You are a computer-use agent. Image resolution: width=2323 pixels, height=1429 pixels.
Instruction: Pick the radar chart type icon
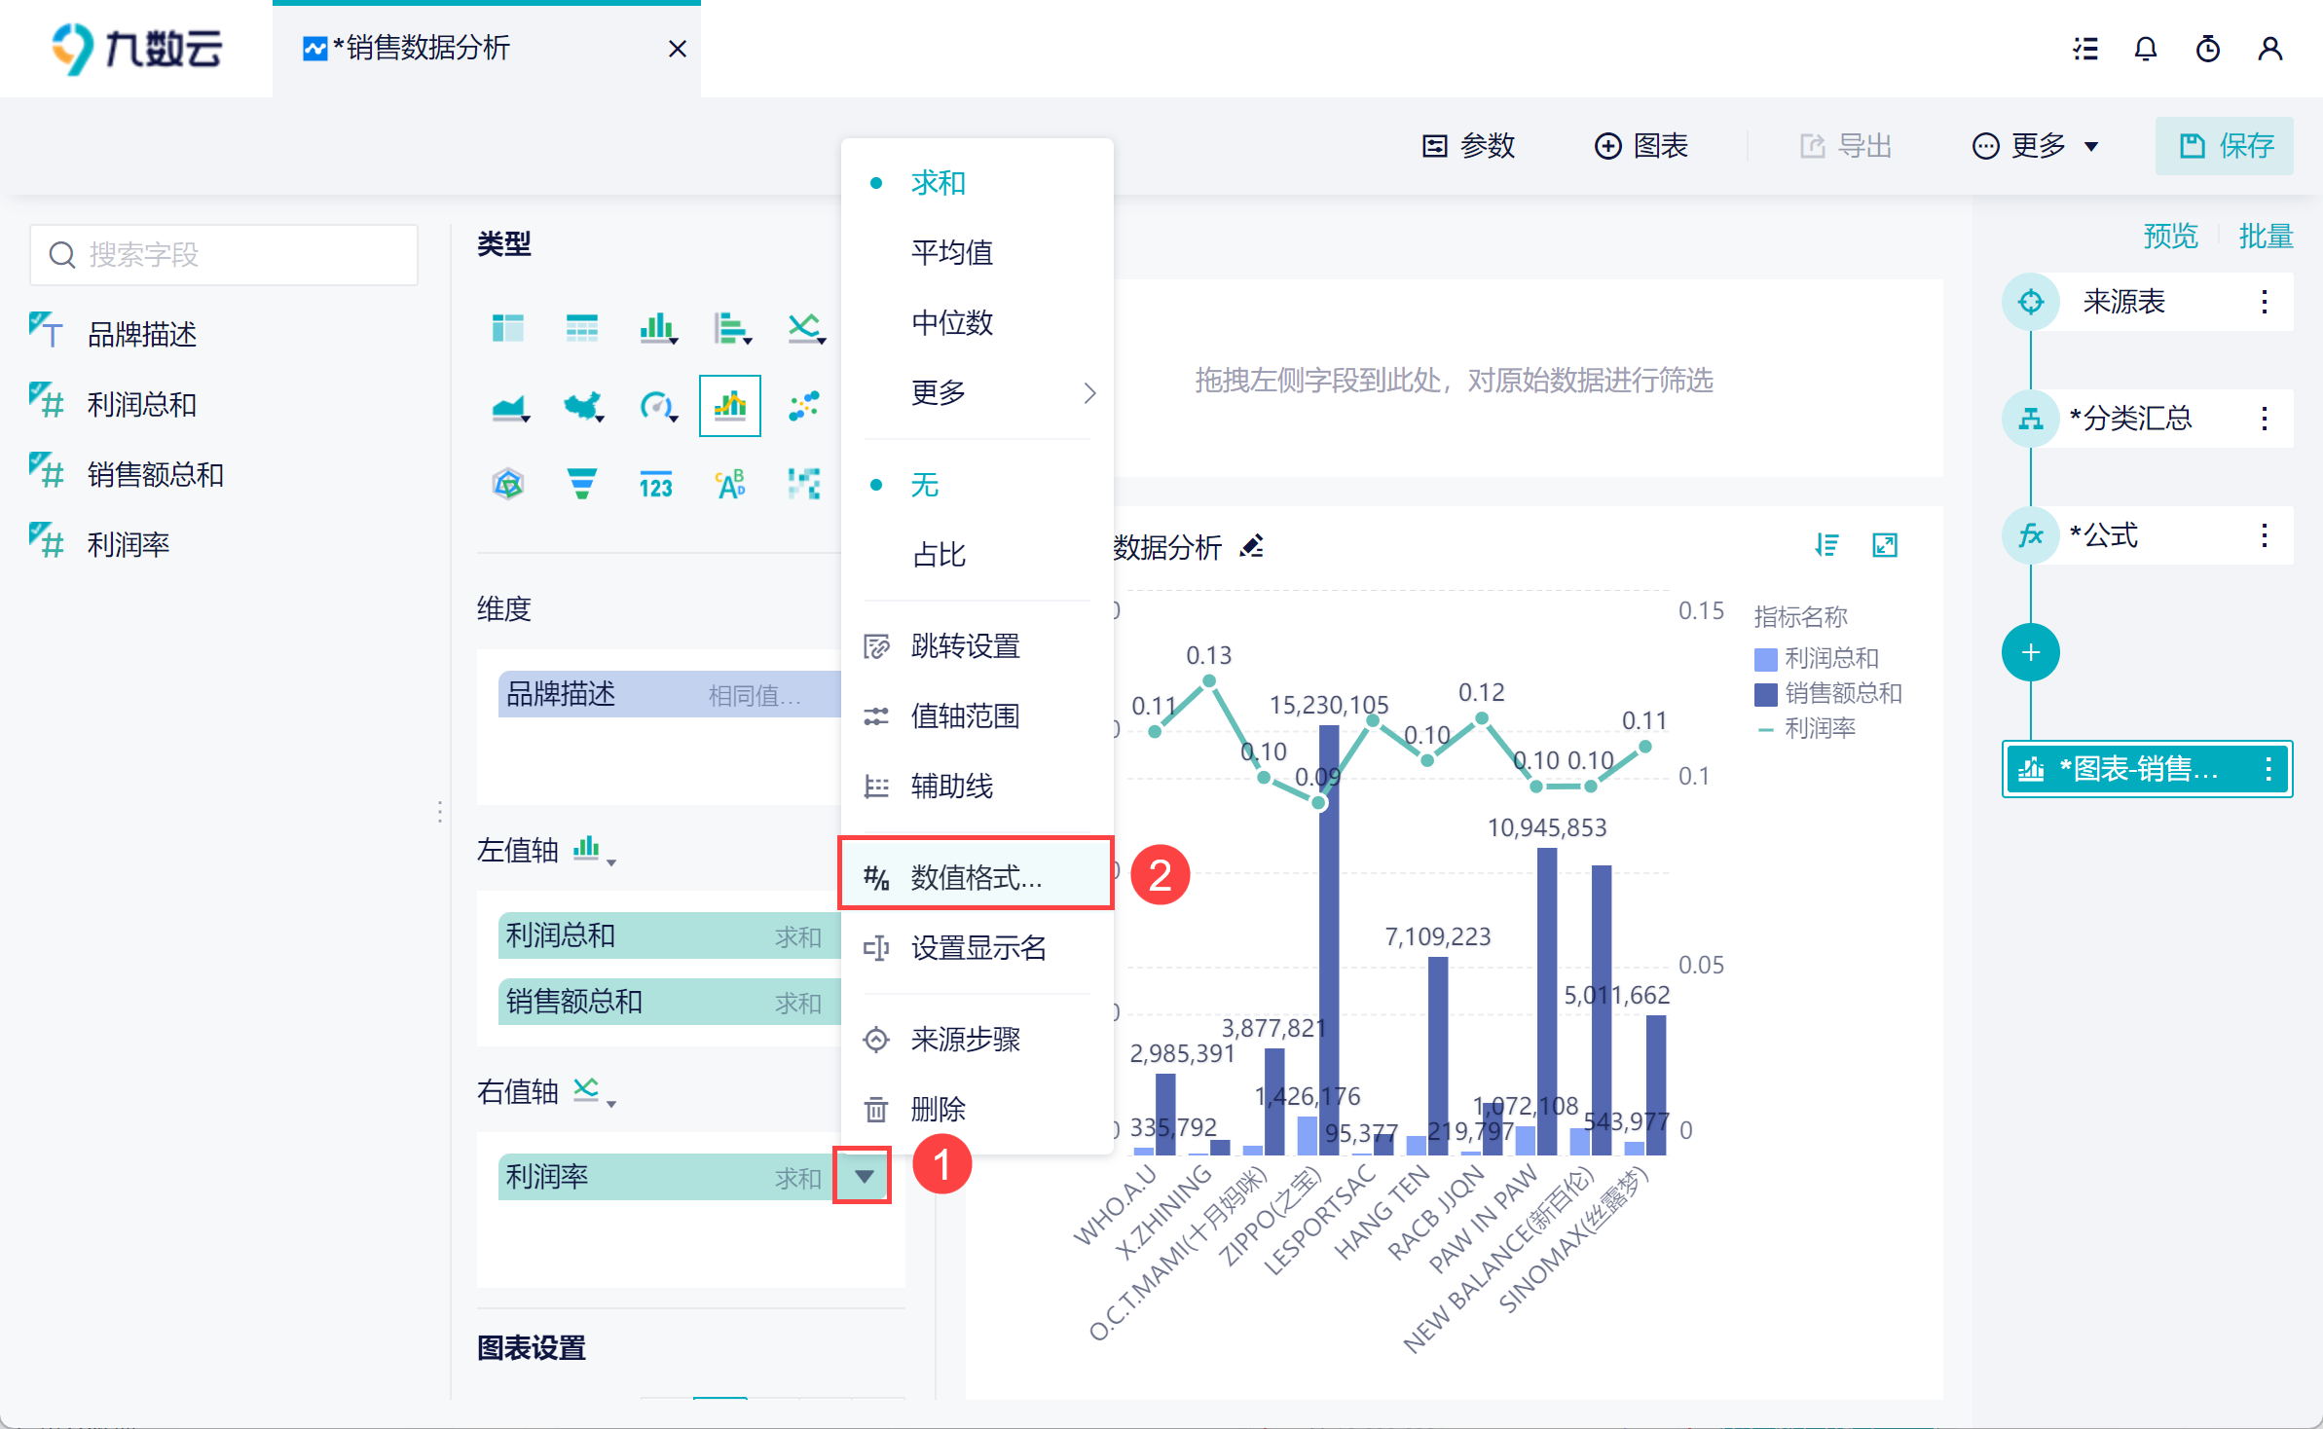point(508,484)
